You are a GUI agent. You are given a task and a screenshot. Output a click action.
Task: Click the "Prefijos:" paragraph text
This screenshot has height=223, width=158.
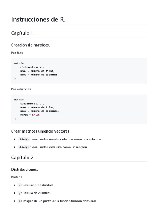(x=17, y=177)
